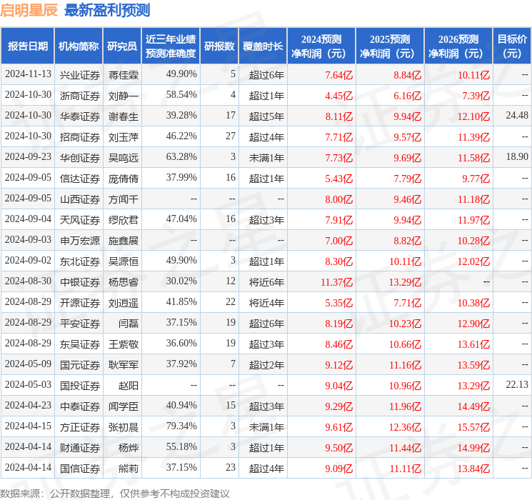The width and height of the screenshot is (532, 500).
Task: Select the 79.34% accuracy value
Action: click(x=181, y=426)
